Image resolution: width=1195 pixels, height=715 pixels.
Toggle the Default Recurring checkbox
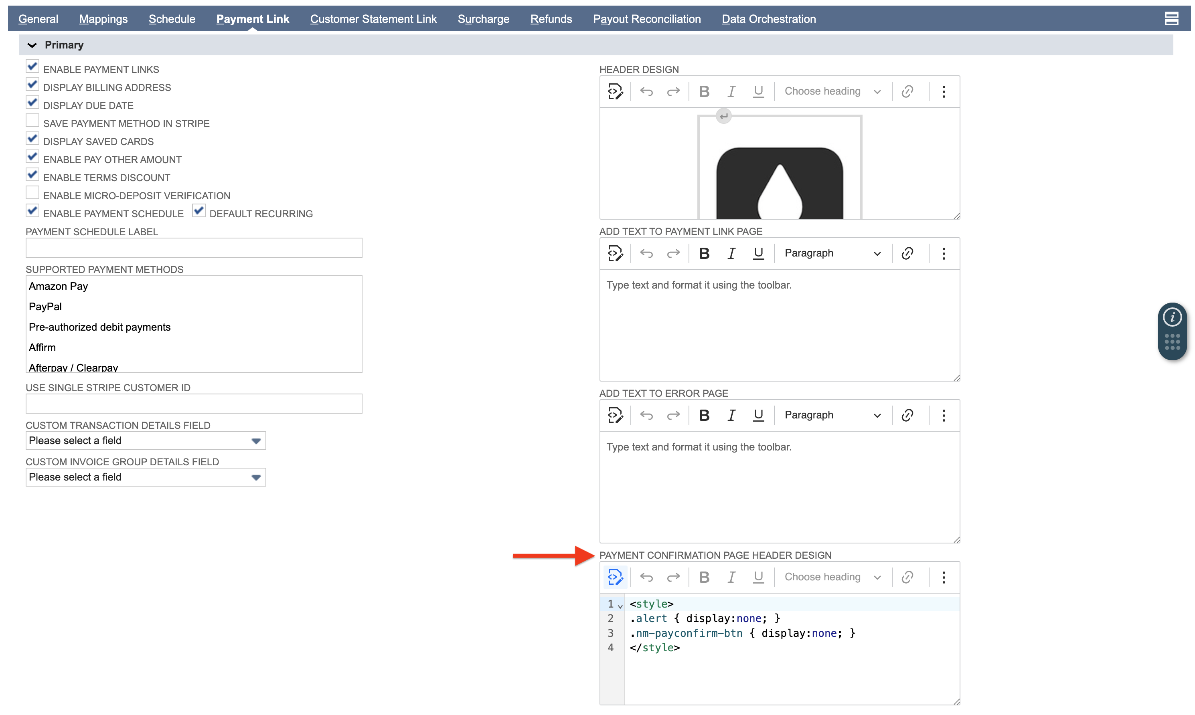pyautogui.click(x=198, y=210)
